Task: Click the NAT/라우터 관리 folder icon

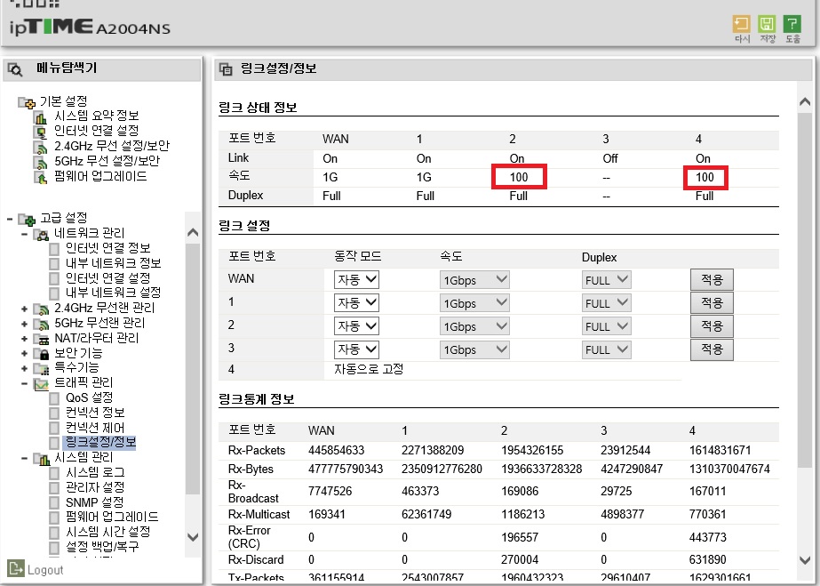Action: [41, 339]
